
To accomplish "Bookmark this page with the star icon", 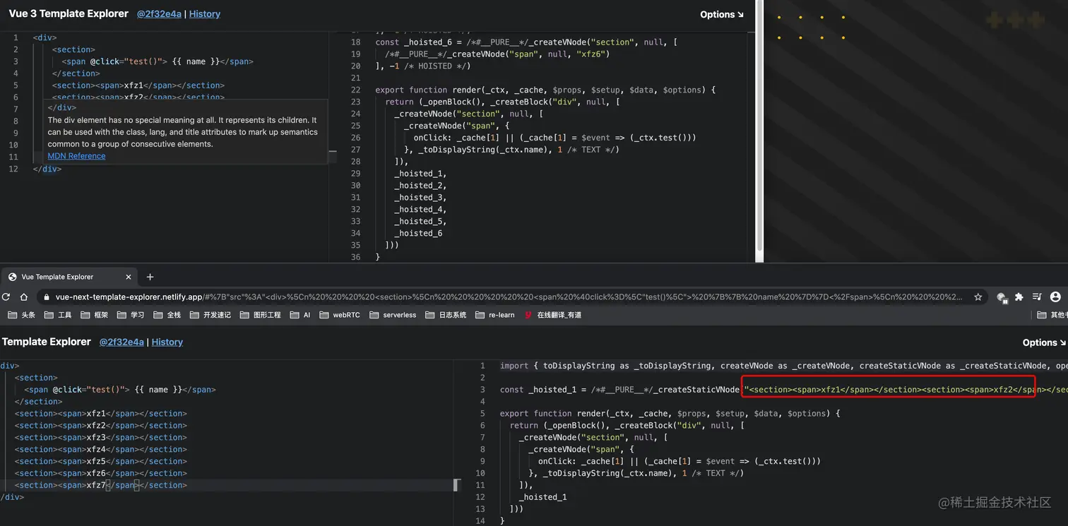I will [x=978, y=297].
